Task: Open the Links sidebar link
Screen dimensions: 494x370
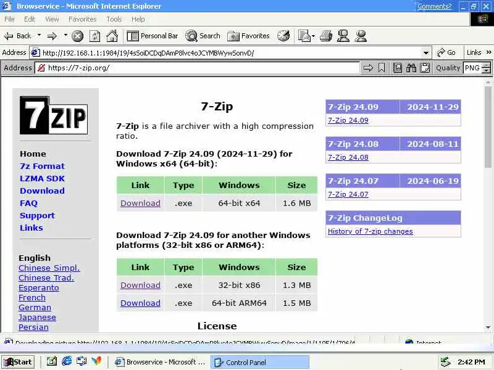Action: tap(31, 228)
